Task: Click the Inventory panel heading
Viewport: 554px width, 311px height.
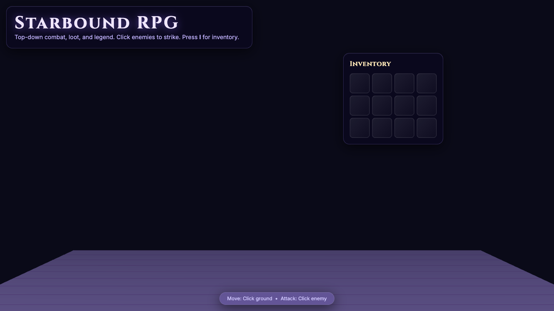Action: (370, 64)
